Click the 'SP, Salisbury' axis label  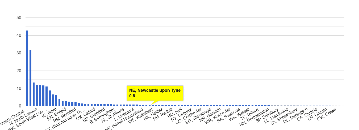point(267,115)
